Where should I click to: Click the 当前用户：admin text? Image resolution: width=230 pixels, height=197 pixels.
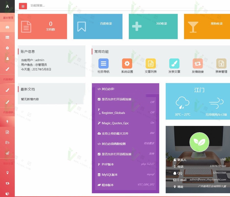[x=32, y=60]
